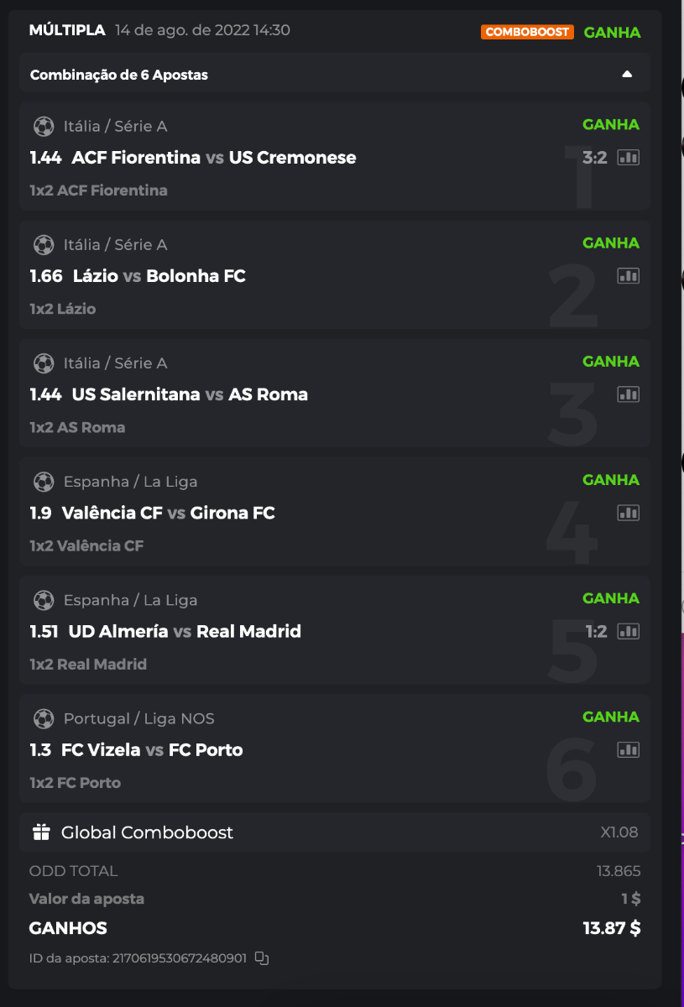Image resolution: width=684 pixels, height=1007 pixels.
Task: Click the Itália / Série A label for Salernitana
Action: pos(115,363)
